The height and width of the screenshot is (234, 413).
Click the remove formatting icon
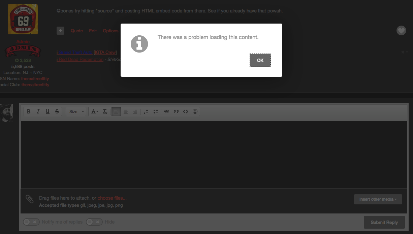[105, 111]
